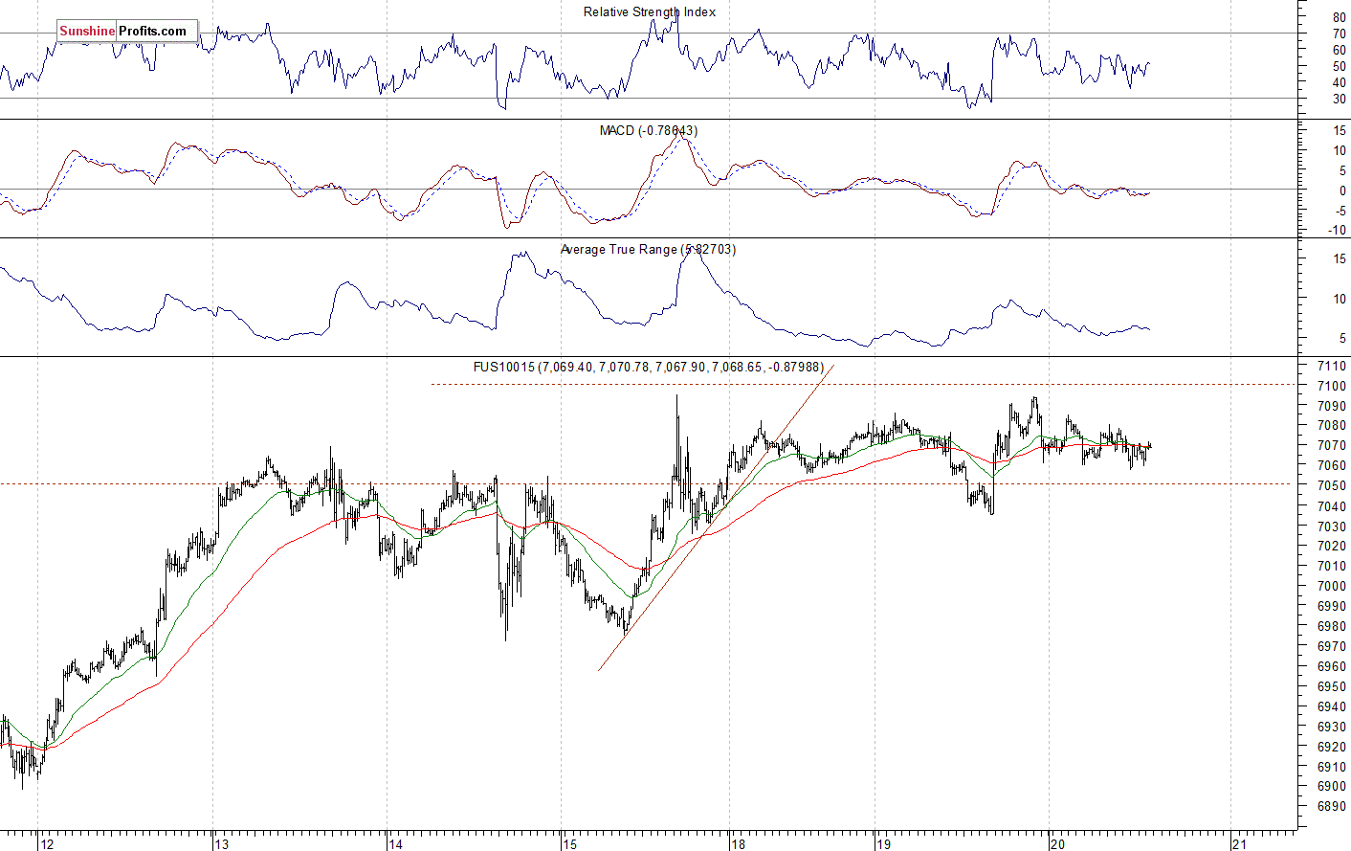Click price axis label 7050
Image resolution: width=1351 pixels, height=851 pixels.
(x=1332, y=486)
